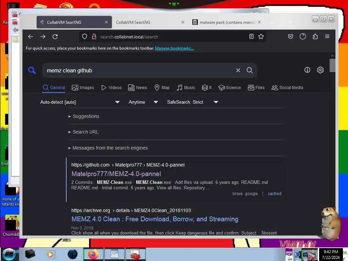Switch to the Files category
This screenshot has width=348, height=261.
click(x=256, y=88)
